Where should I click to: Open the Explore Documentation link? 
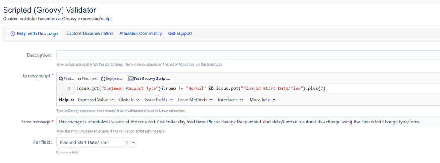click(90, 33)
